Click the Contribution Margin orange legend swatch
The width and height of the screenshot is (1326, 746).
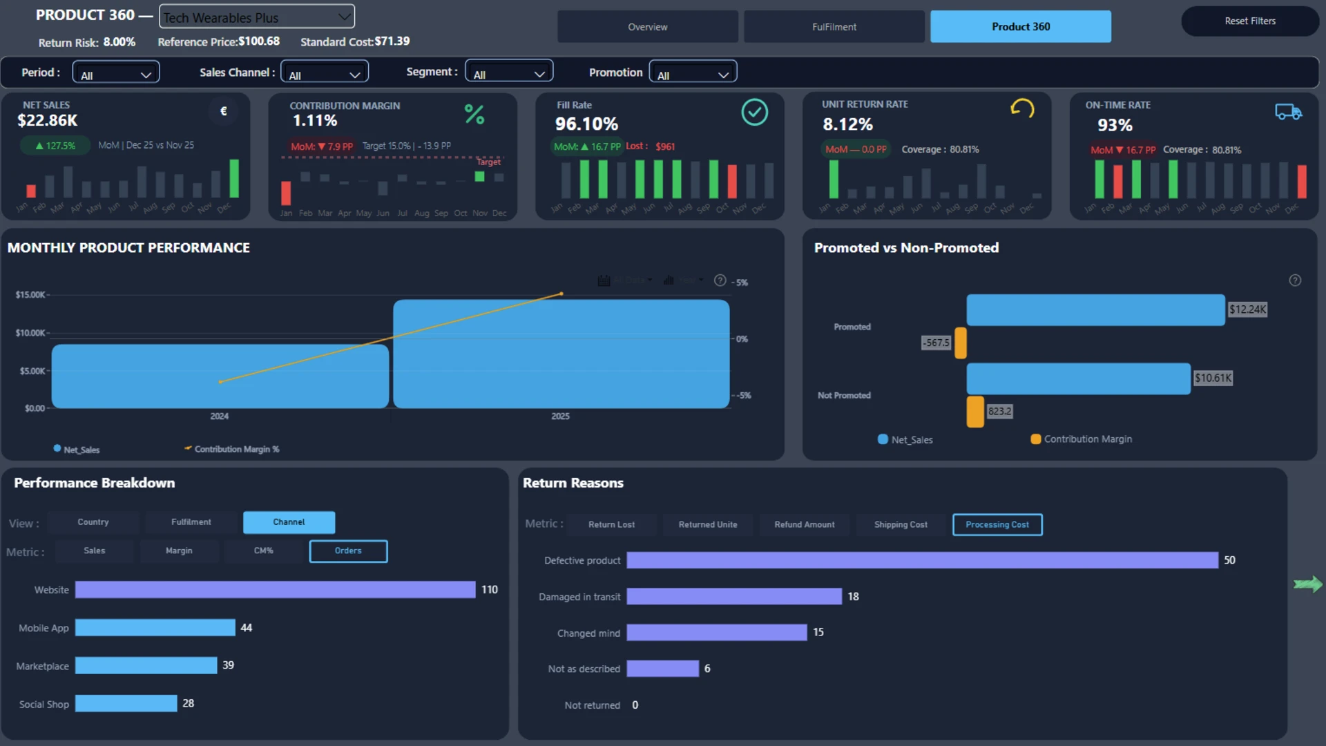1036,439
